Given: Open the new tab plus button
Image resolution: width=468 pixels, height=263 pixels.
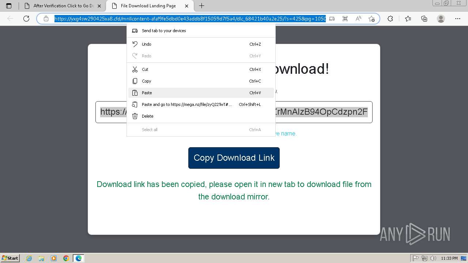Looking at the screenshot, I should (201, 6).
